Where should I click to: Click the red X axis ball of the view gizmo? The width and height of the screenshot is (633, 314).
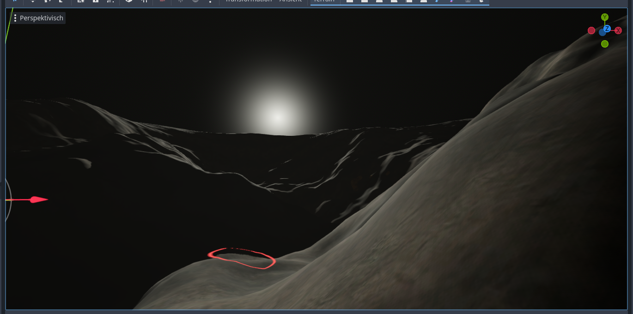tap(619, 30)
